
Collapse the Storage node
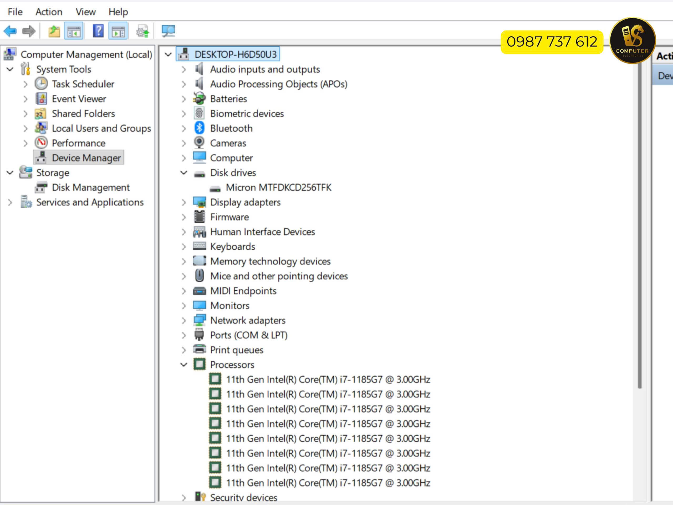coord(10,173)
